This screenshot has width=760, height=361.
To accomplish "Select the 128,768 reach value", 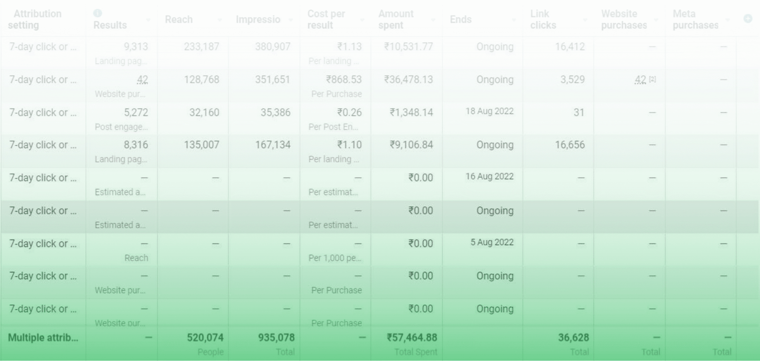I will coord(201,80).
